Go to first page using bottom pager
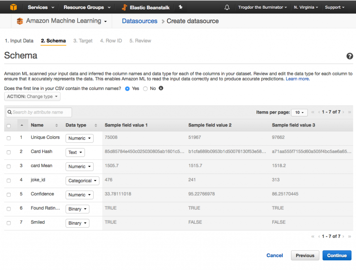Screen dimensions: 356x270 (x=313, y=236)
